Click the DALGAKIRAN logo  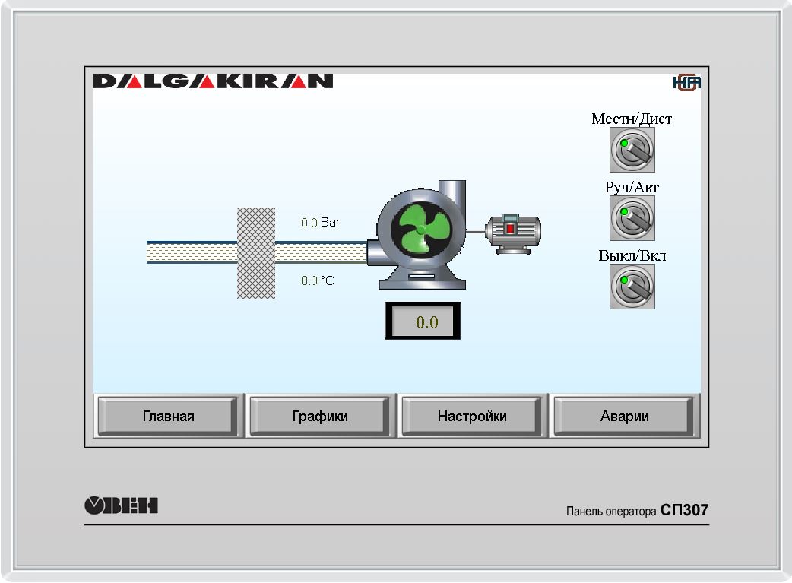(x=213, y=81)
